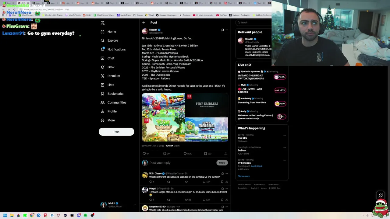Open Bookmarks in sidebar
The height and width of the screenshot is (219, 390).
coord(112,94)
